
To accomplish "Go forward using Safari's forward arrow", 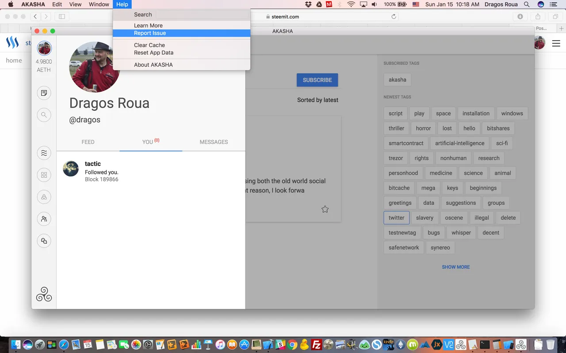I will [46, 17].
